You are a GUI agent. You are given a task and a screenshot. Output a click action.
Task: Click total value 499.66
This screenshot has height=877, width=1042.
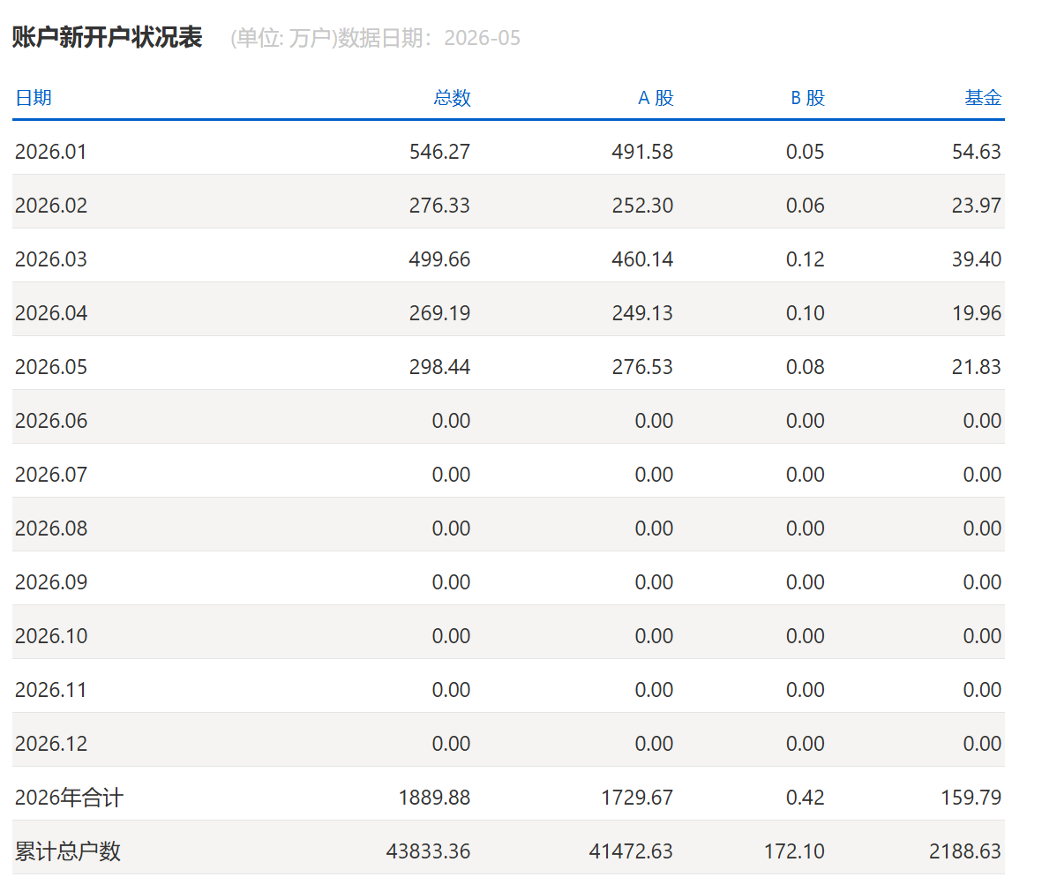tap(439, 259)
